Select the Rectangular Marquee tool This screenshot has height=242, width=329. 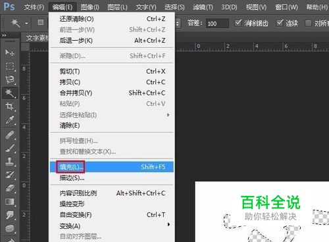(x=10, y=66)
